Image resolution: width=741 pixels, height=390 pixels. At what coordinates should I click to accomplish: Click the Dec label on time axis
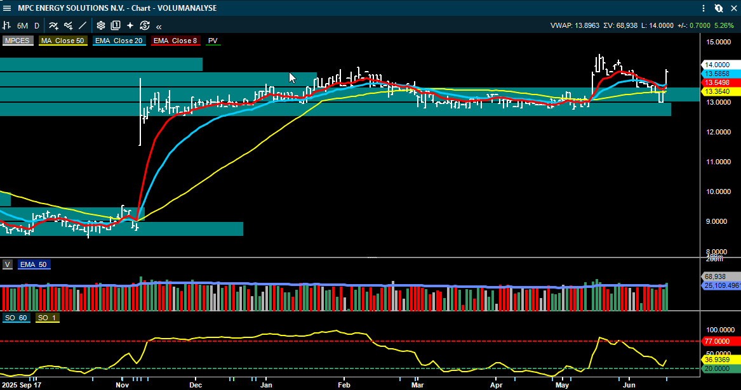point(196,385)
